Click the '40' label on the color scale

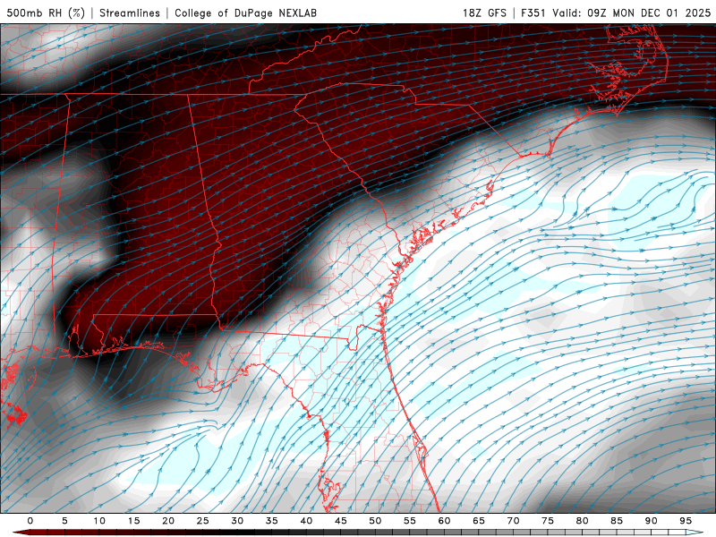coord(306,521)
